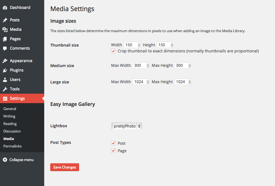Click the Tools wrench icon
This screenshot has width=275, height=186.
coord(5,89)
